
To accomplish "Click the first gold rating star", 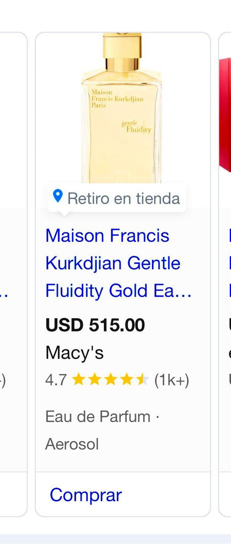I will pos(79,380).
